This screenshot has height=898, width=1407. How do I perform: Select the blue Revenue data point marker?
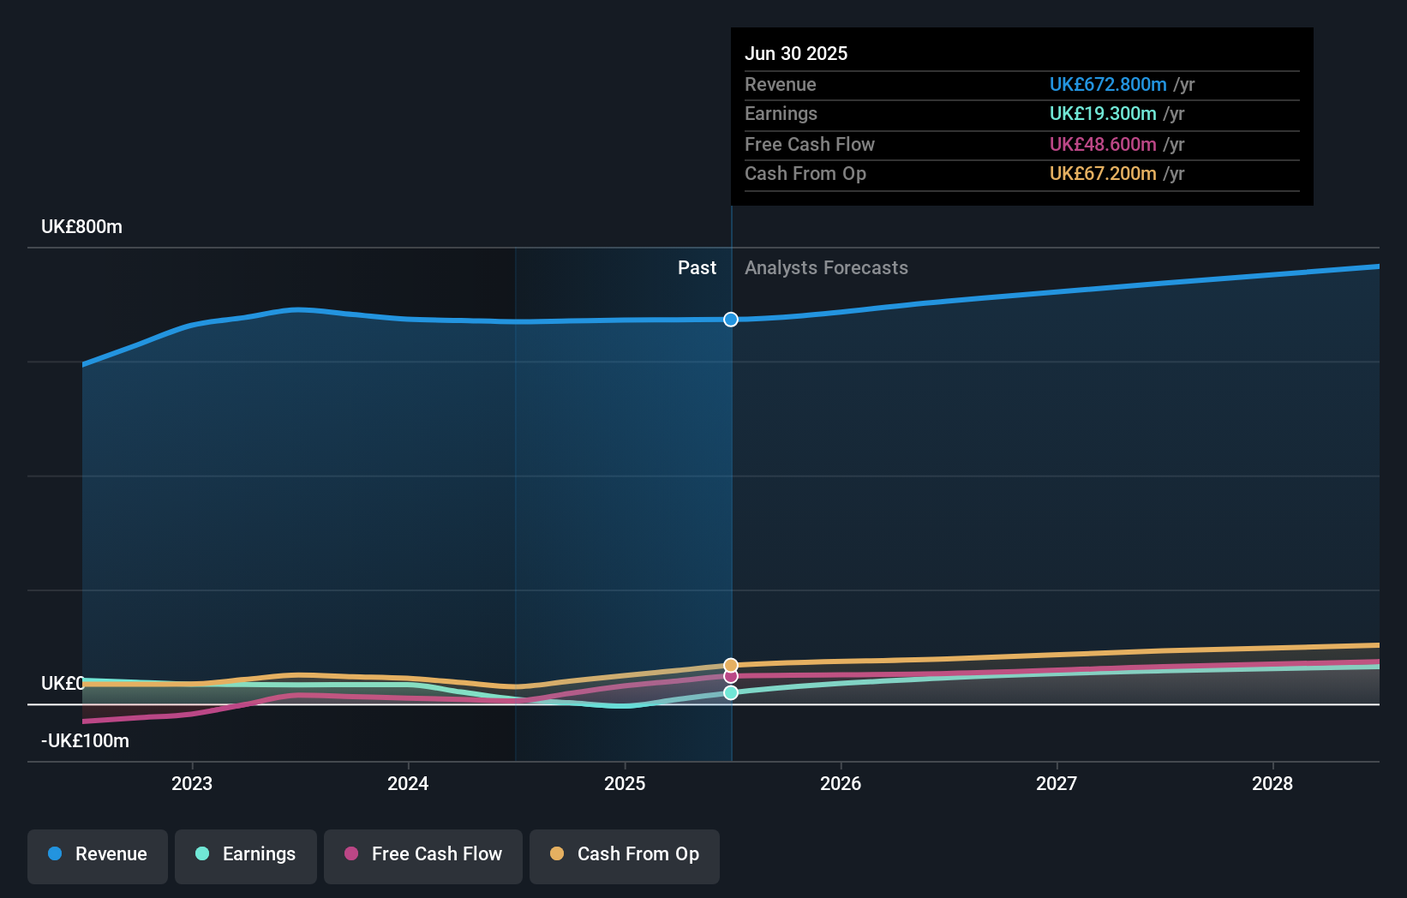731,319
